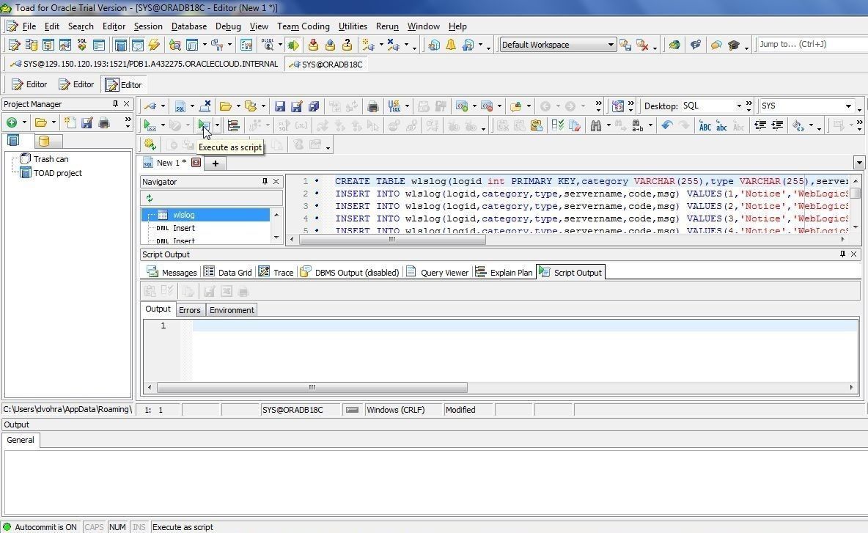Toggle the pin on the Navigator panel

coord(265,182)
